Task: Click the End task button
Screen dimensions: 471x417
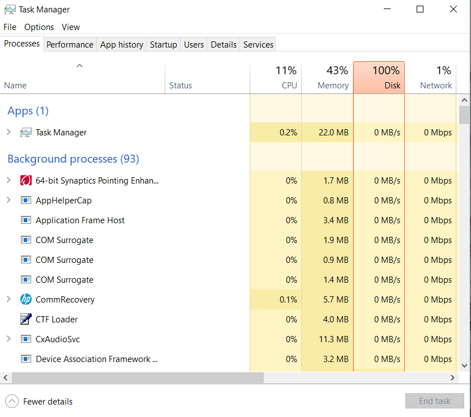Action: tap(435, 401)
